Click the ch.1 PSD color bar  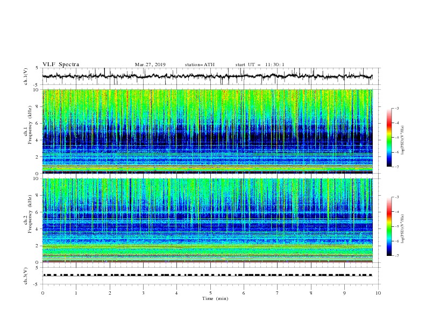click(389, 138)
